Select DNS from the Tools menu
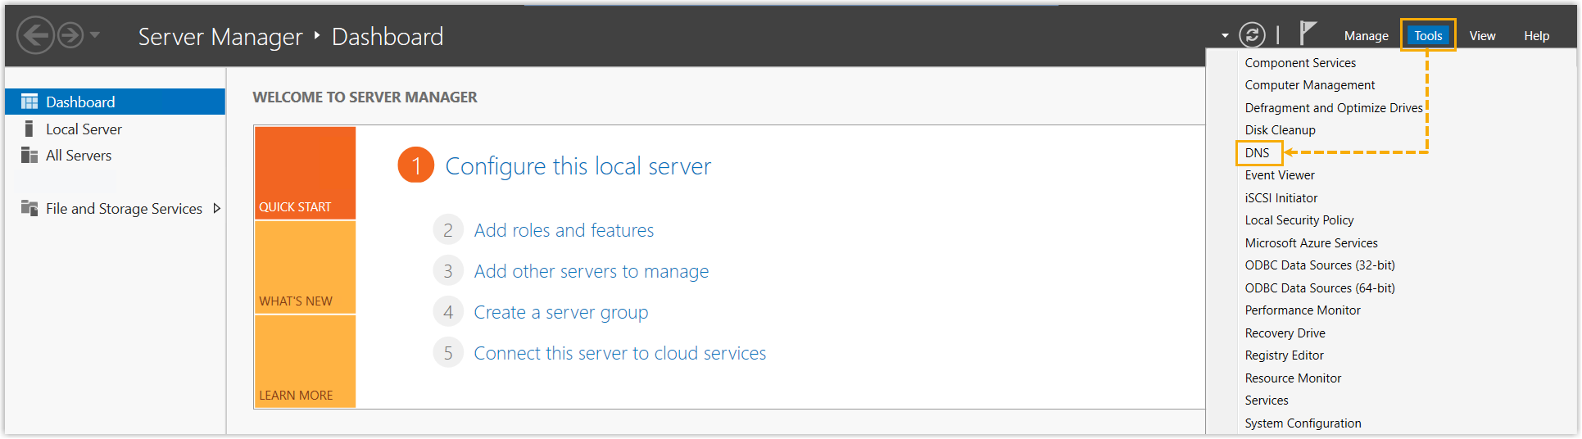The height and width of the screenshot is (439, 1582). click(1257, 153)
